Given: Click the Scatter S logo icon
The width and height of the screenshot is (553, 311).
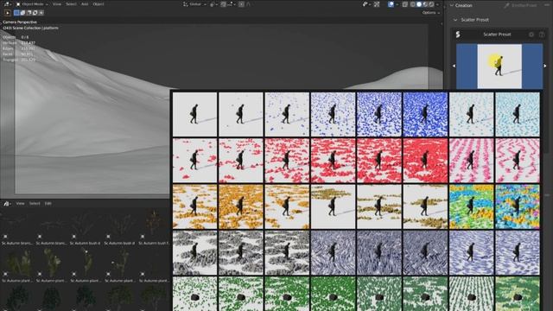Looking at the screenshot, I should coord(458,35).
